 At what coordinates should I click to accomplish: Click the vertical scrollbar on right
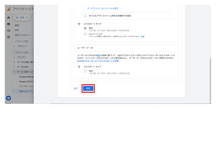click(210, 81)
